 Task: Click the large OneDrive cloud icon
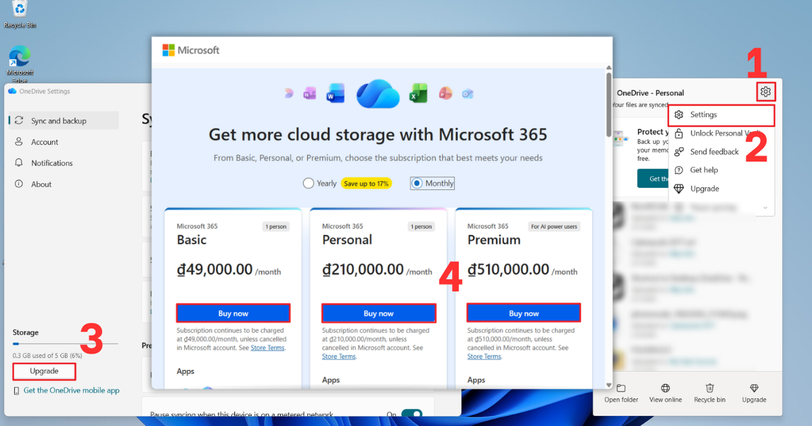(x=379, y=94)
